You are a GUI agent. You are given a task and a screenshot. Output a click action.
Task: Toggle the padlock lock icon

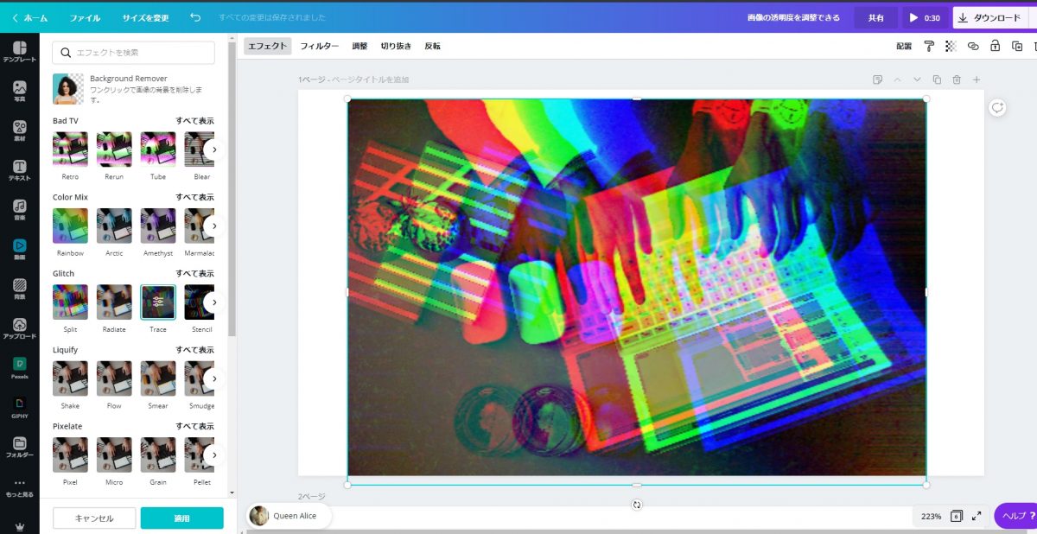click(995, 46)
